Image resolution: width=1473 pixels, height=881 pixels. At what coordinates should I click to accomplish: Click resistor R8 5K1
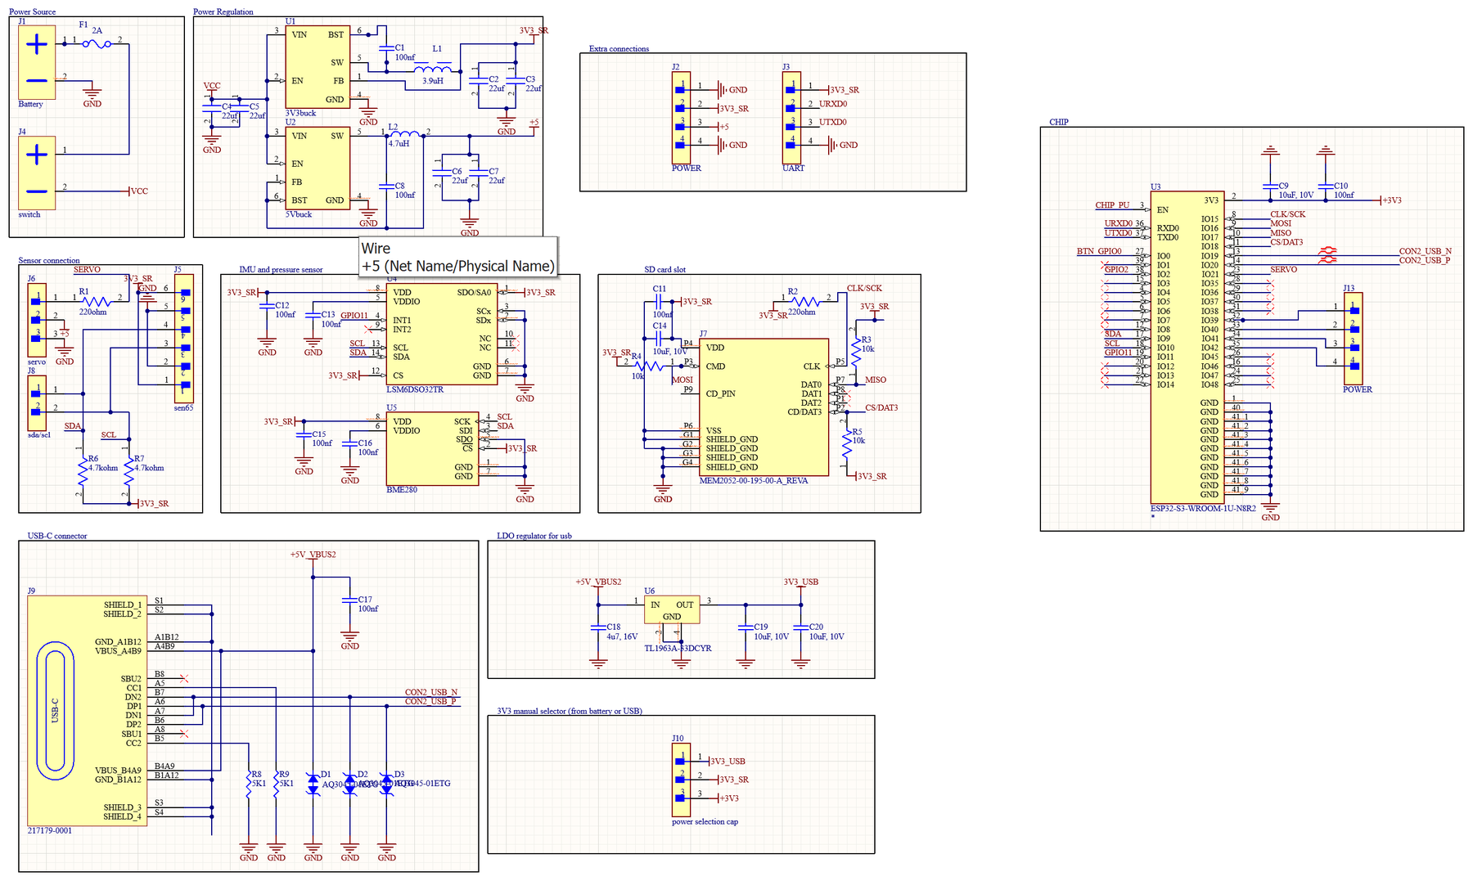pos(249,784)
